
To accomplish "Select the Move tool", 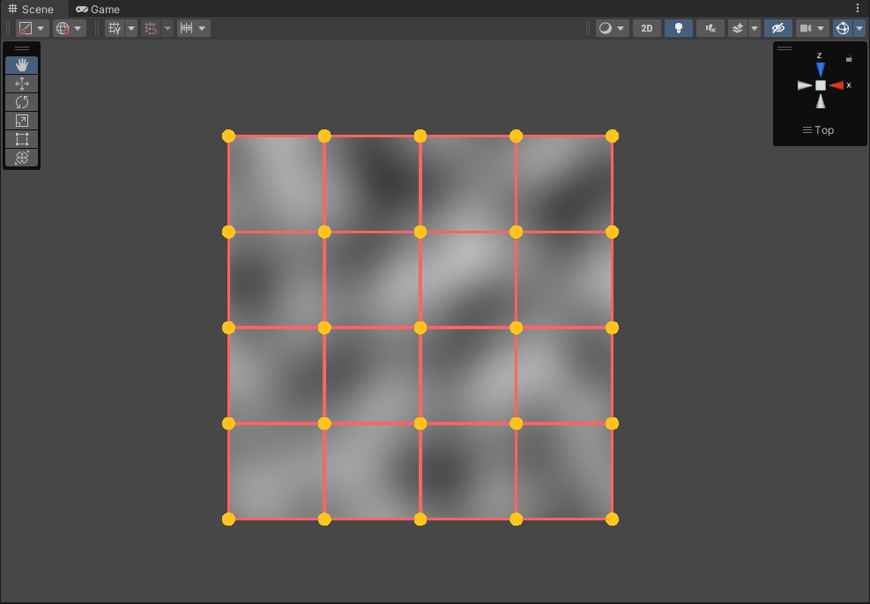I will (21, 84).
